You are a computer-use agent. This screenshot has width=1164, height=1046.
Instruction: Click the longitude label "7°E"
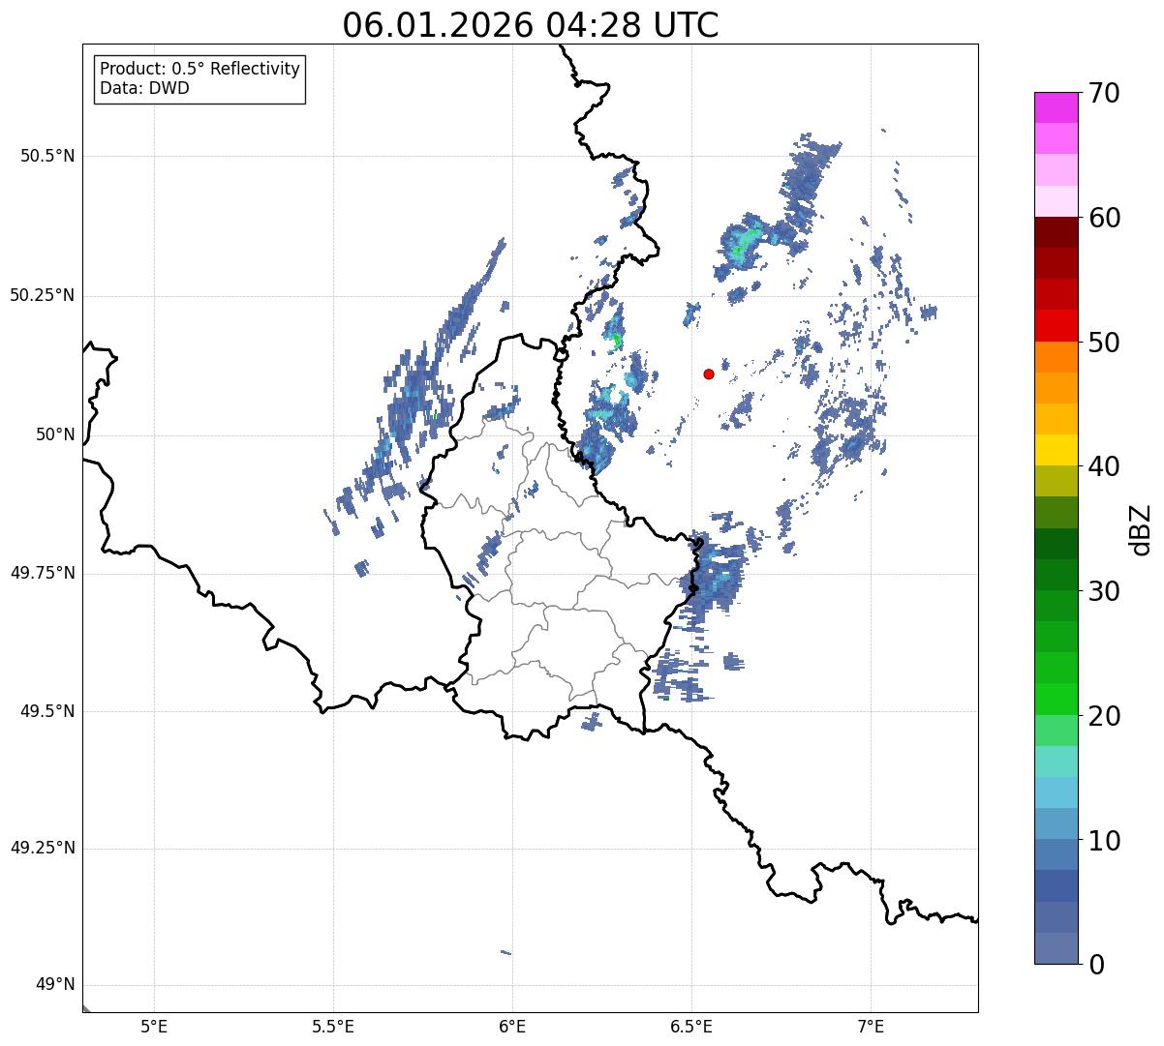(x=872, y=1026)
